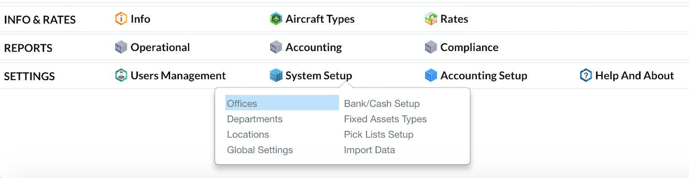Click the Help And About question mark icon
The height and width of the screenshot is (178, 689).
point(586,75)
